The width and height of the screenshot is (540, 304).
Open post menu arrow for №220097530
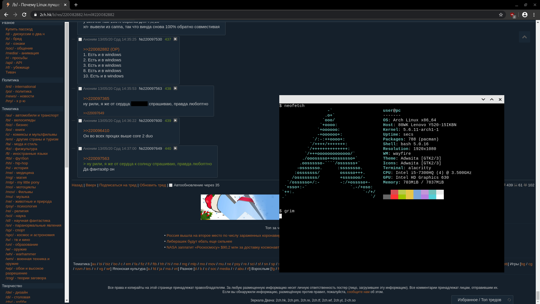click(175, 39)
